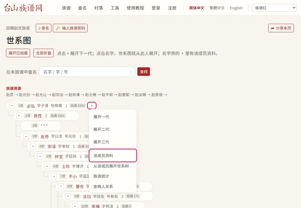Open the 族谱 navigation menu
Screen dimensions: 301x208
pos(66,8)
